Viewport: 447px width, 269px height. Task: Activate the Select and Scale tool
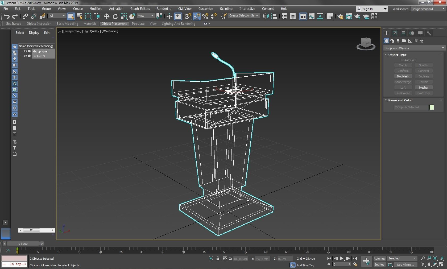123,16
